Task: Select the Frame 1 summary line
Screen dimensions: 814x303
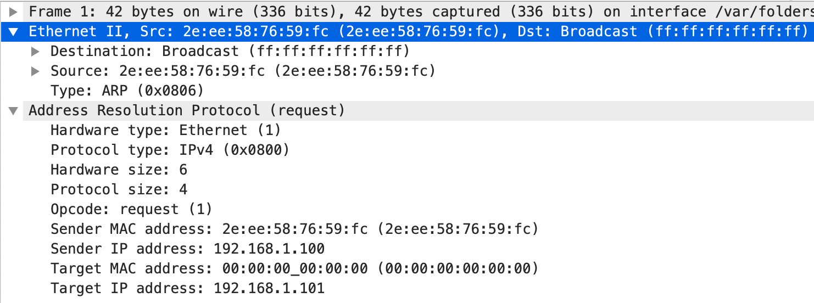Action: click(x=407, y=12)
